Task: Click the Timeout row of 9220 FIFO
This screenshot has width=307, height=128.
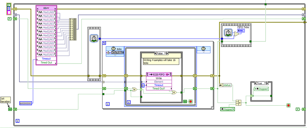Action: coord(159,85)
